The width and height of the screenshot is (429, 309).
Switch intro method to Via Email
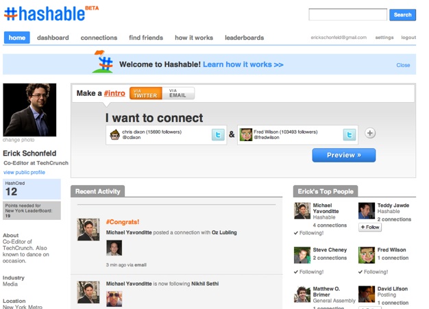(177, 93)
